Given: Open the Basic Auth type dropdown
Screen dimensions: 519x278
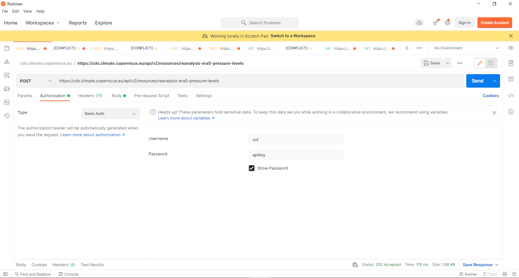Looking at the screenshot, I should (x=111, y=114).
